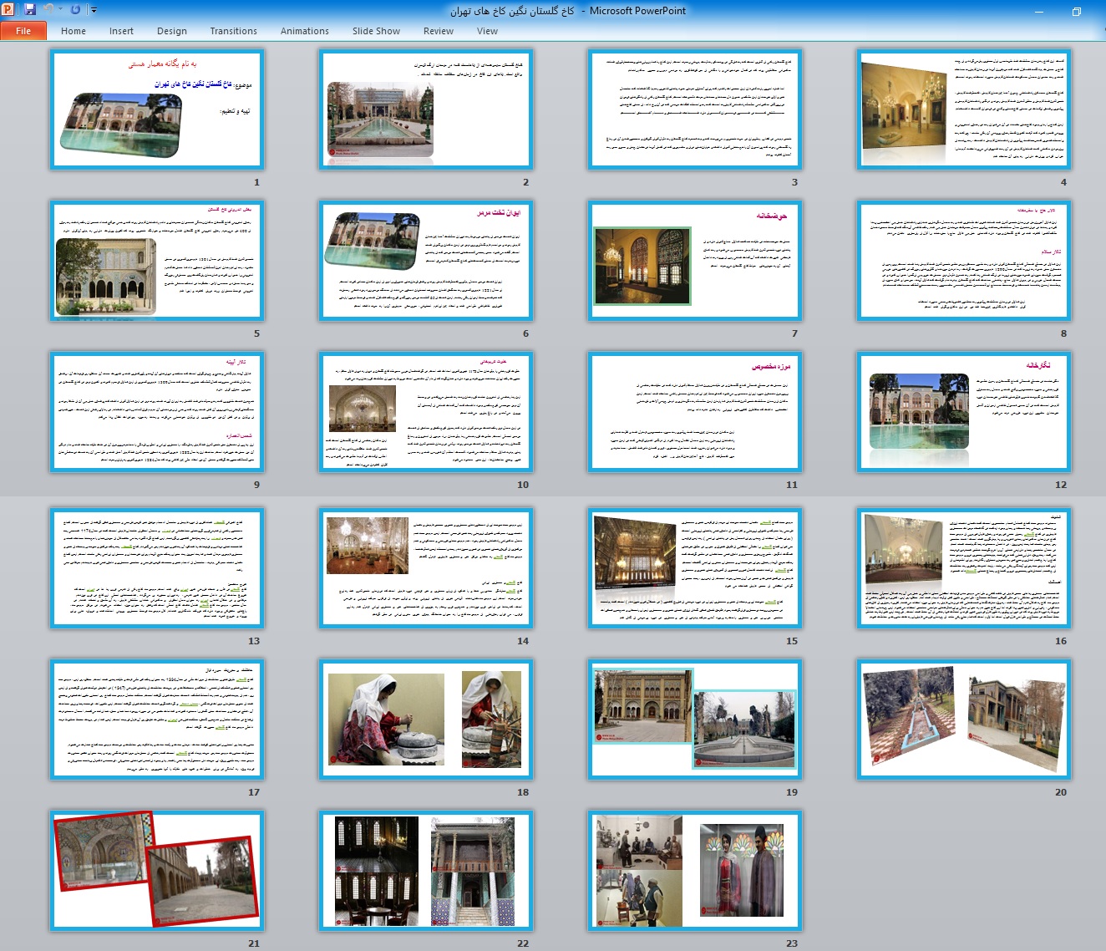Select slide 20 with tilted photos
1106x951 pixels.
coord(964,720)
